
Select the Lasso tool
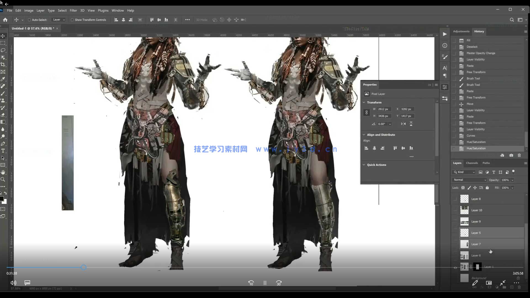point(3,50)
